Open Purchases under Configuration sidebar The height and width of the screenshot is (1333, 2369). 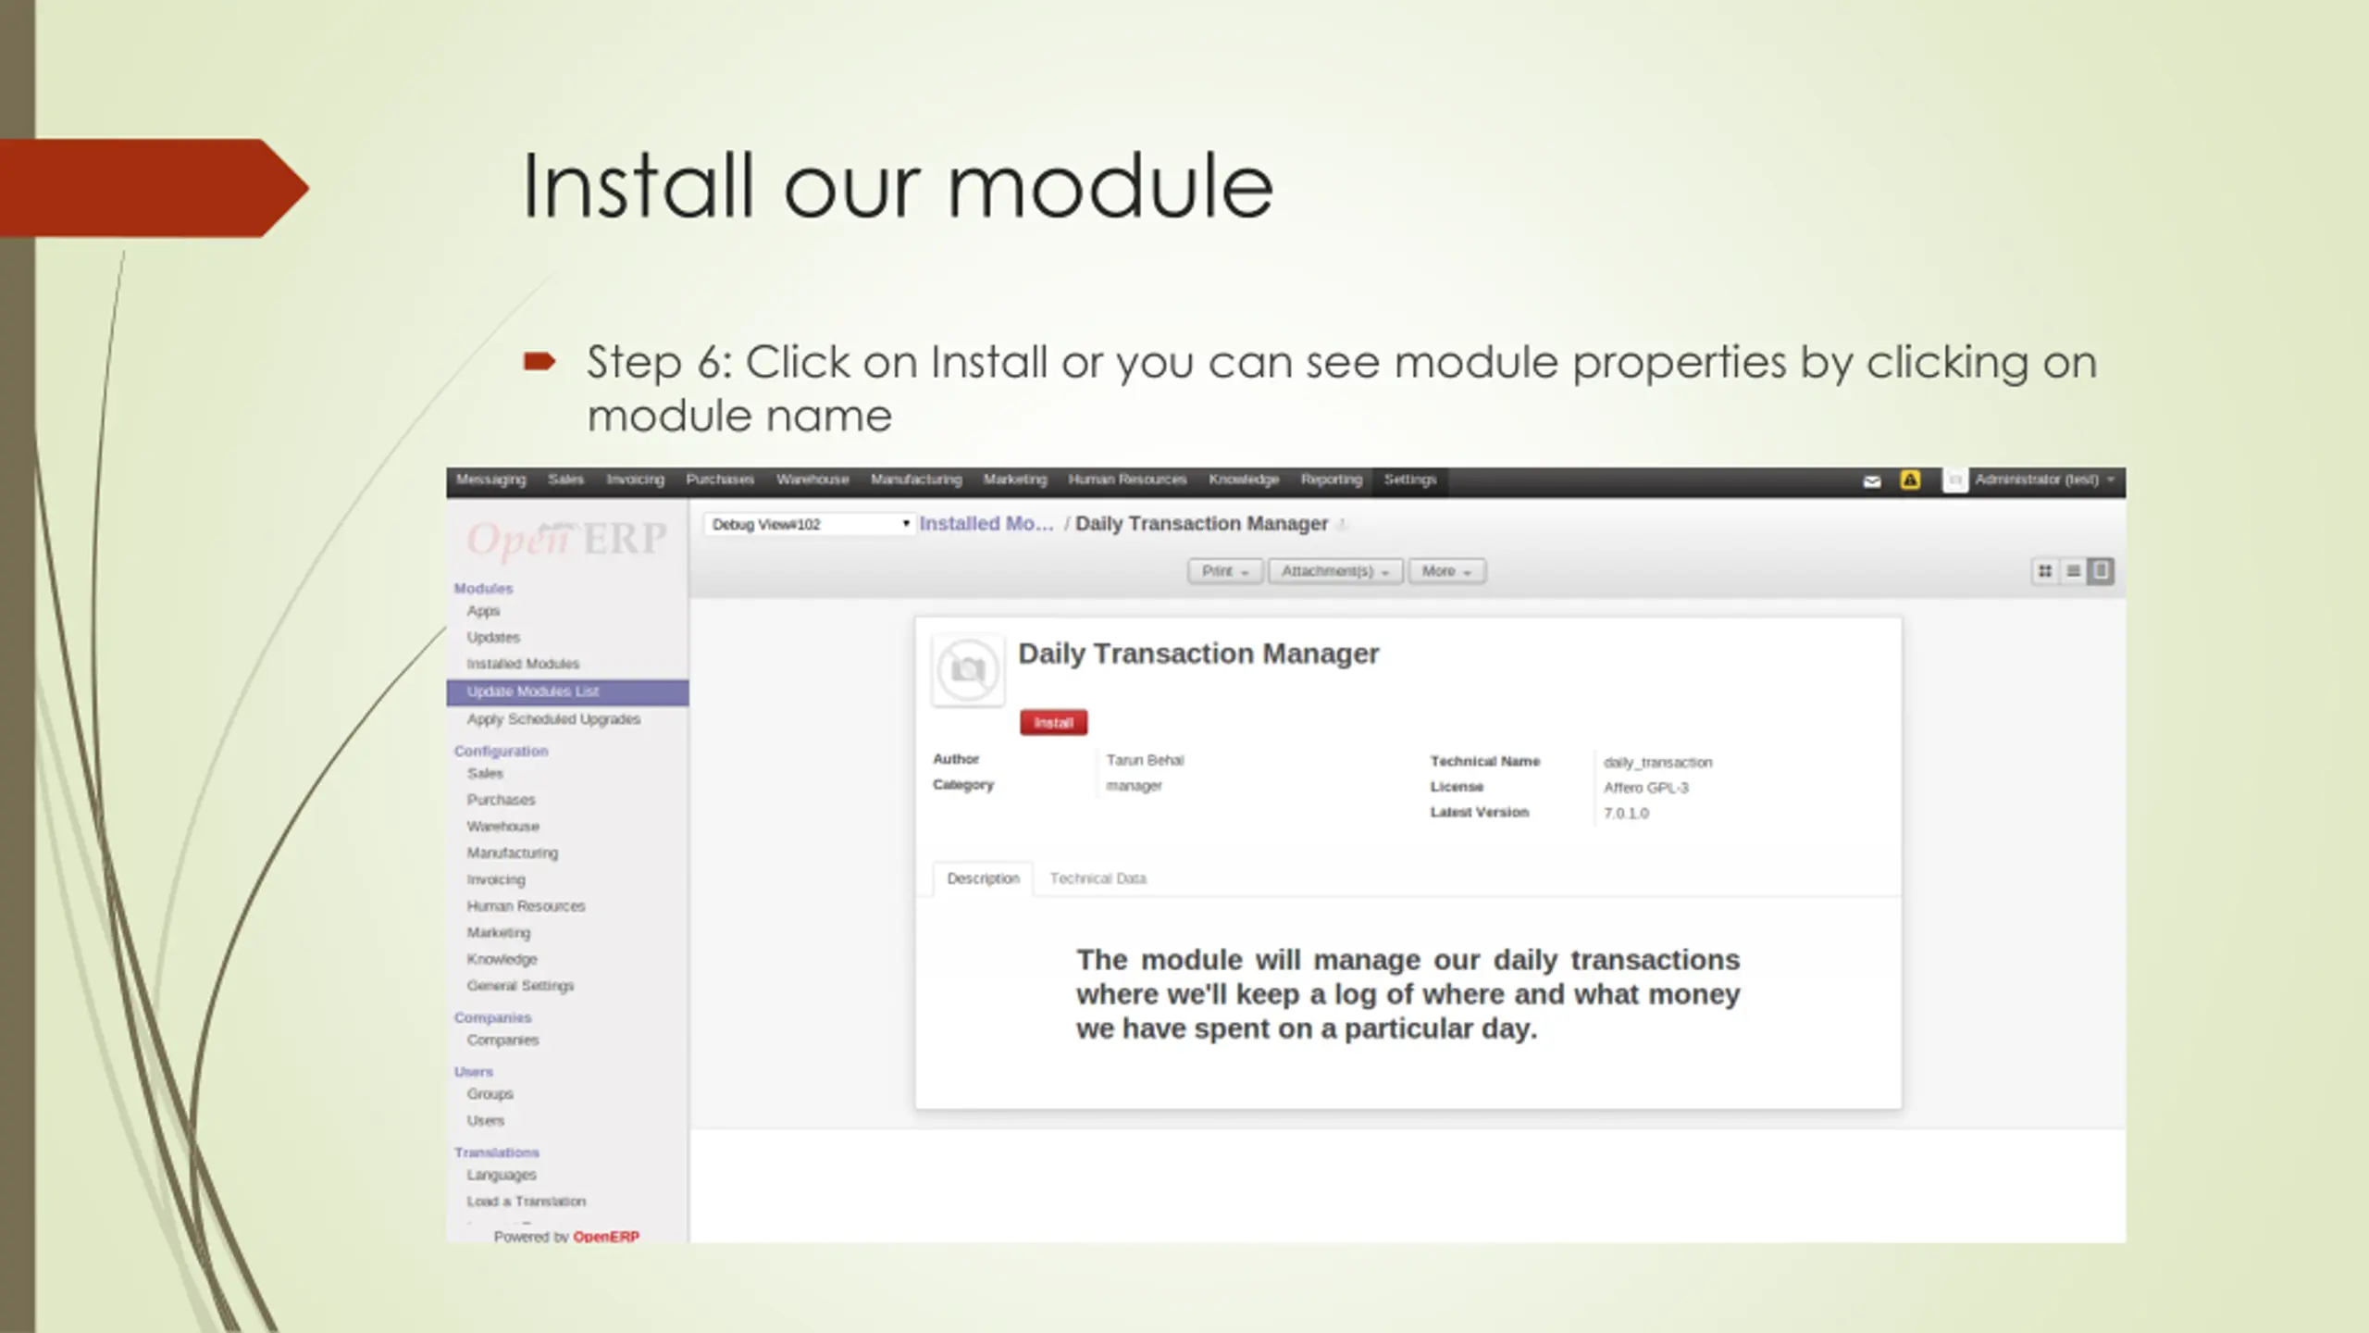[x=501, y=800]
